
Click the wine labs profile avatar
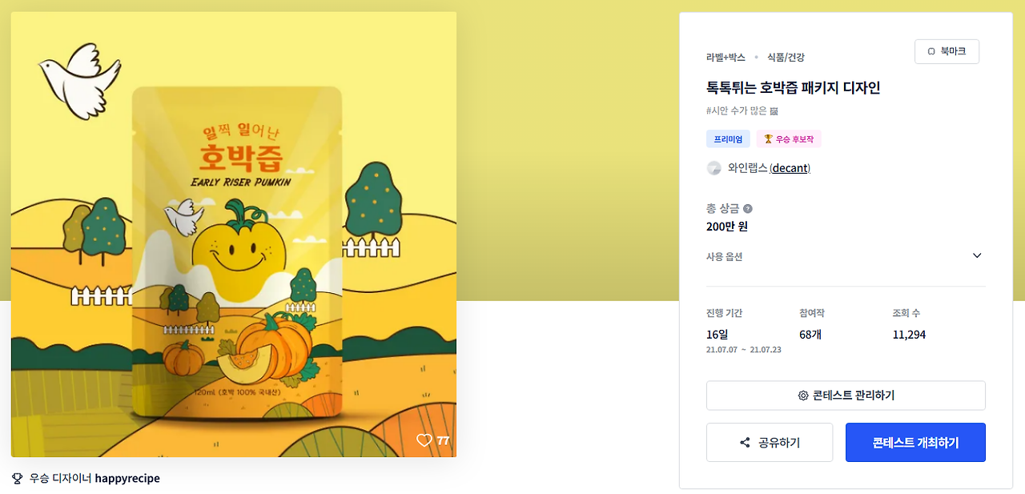coord(713,168)
